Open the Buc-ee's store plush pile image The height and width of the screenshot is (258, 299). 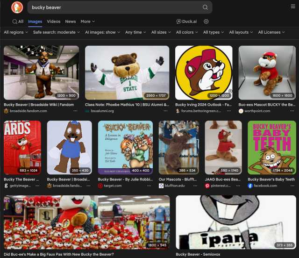(86, 222)
